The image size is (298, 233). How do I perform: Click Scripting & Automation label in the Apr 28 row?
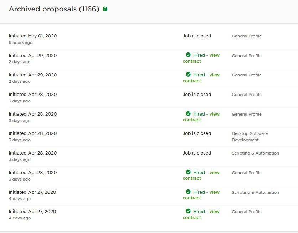[x=255, y=153]
